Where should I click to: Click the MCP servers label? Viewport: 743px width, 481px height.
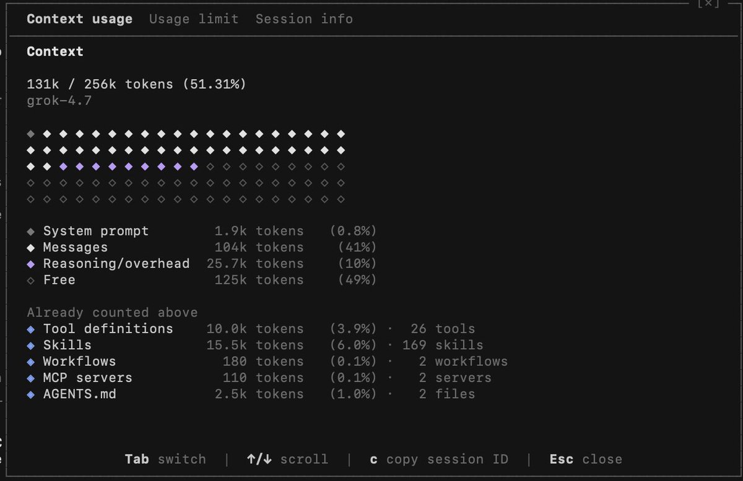tap(88, 377)
